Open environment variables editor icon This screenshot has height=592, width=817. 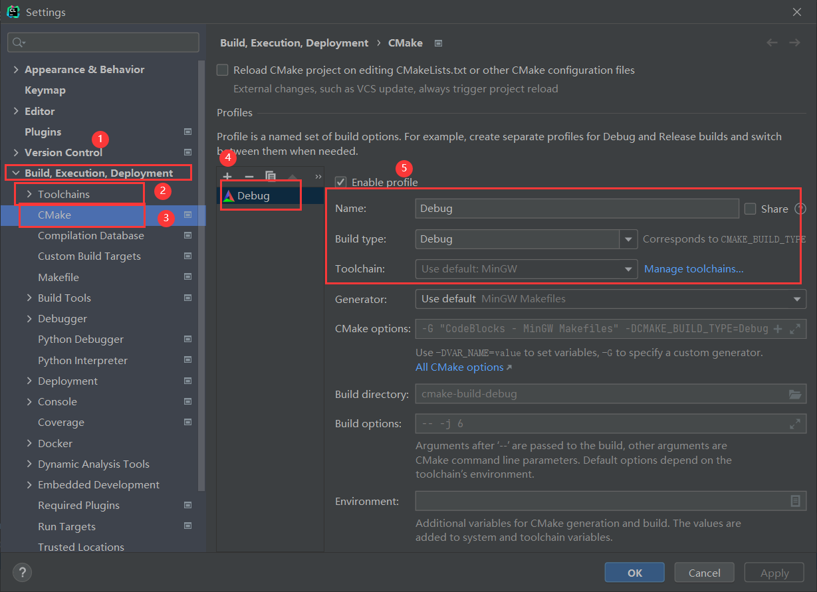tap(795, 501)
